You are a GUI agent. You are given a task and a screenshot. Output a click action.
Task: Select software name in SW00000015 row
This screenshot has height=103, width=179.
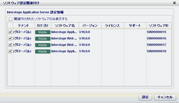pos(64,32)
